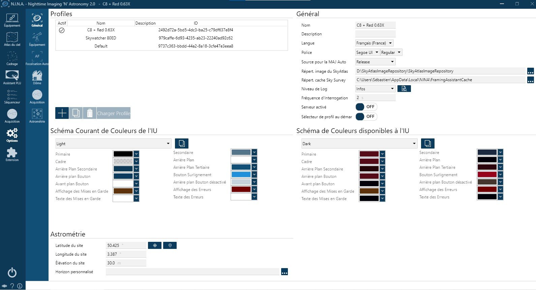The width and height of the screenshot is (536, 290).
Task: Browse for a custom horizon file
Action: pos(285,272)
